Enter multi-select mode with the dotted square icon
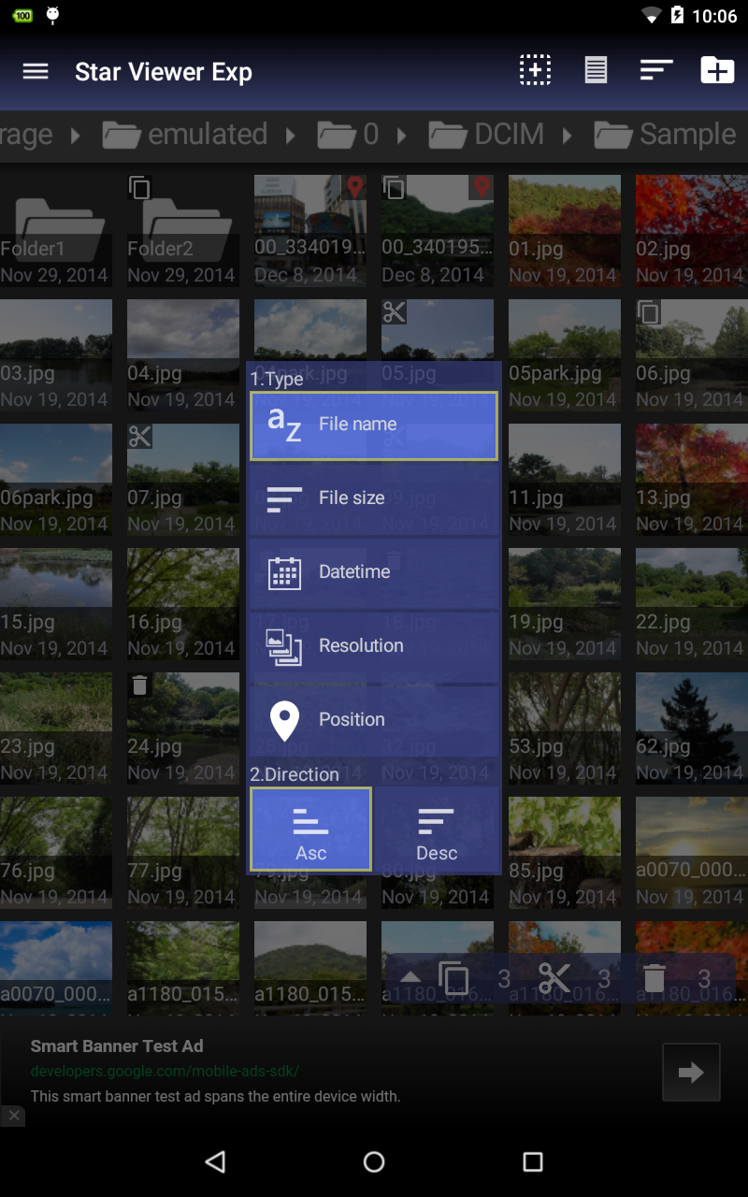Viewport: 748px width, 1197px height. pos(534,70)
